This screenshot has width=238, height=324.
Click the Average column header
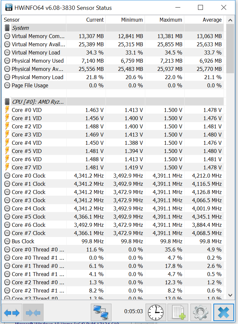click(212, 20)
